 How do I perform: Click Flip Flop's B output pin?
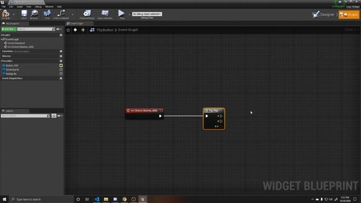coord(221,121)
